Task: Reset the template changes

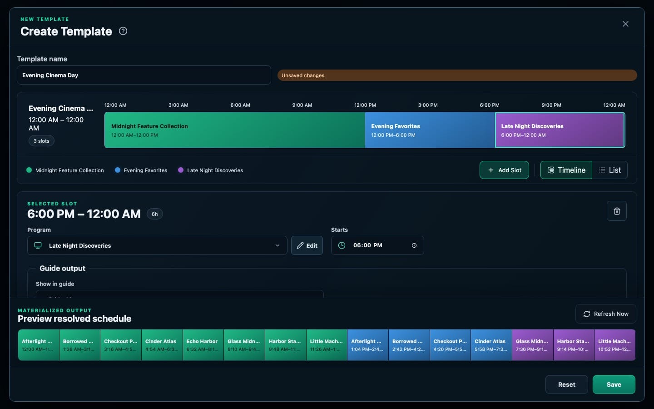Action: coord(567,384)
